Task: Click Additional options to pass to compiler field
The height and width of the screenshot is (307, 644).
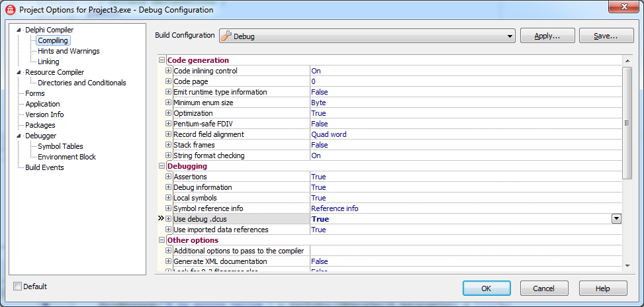Action: (x=465, y=251)
